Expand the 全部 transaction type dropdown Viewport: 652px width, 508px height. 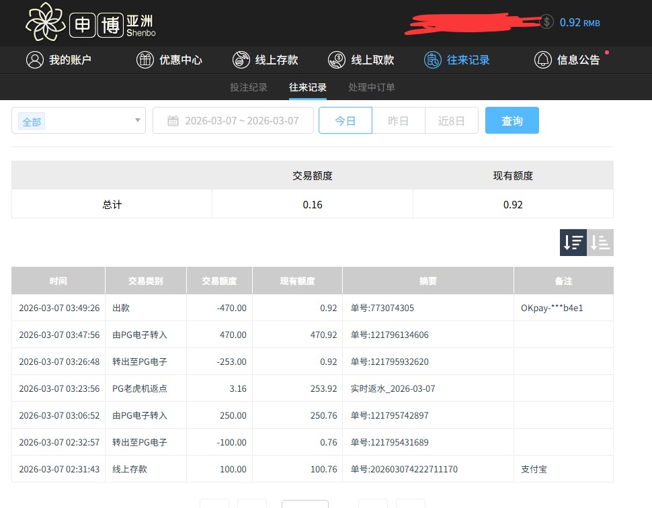[x=138, y=121]
